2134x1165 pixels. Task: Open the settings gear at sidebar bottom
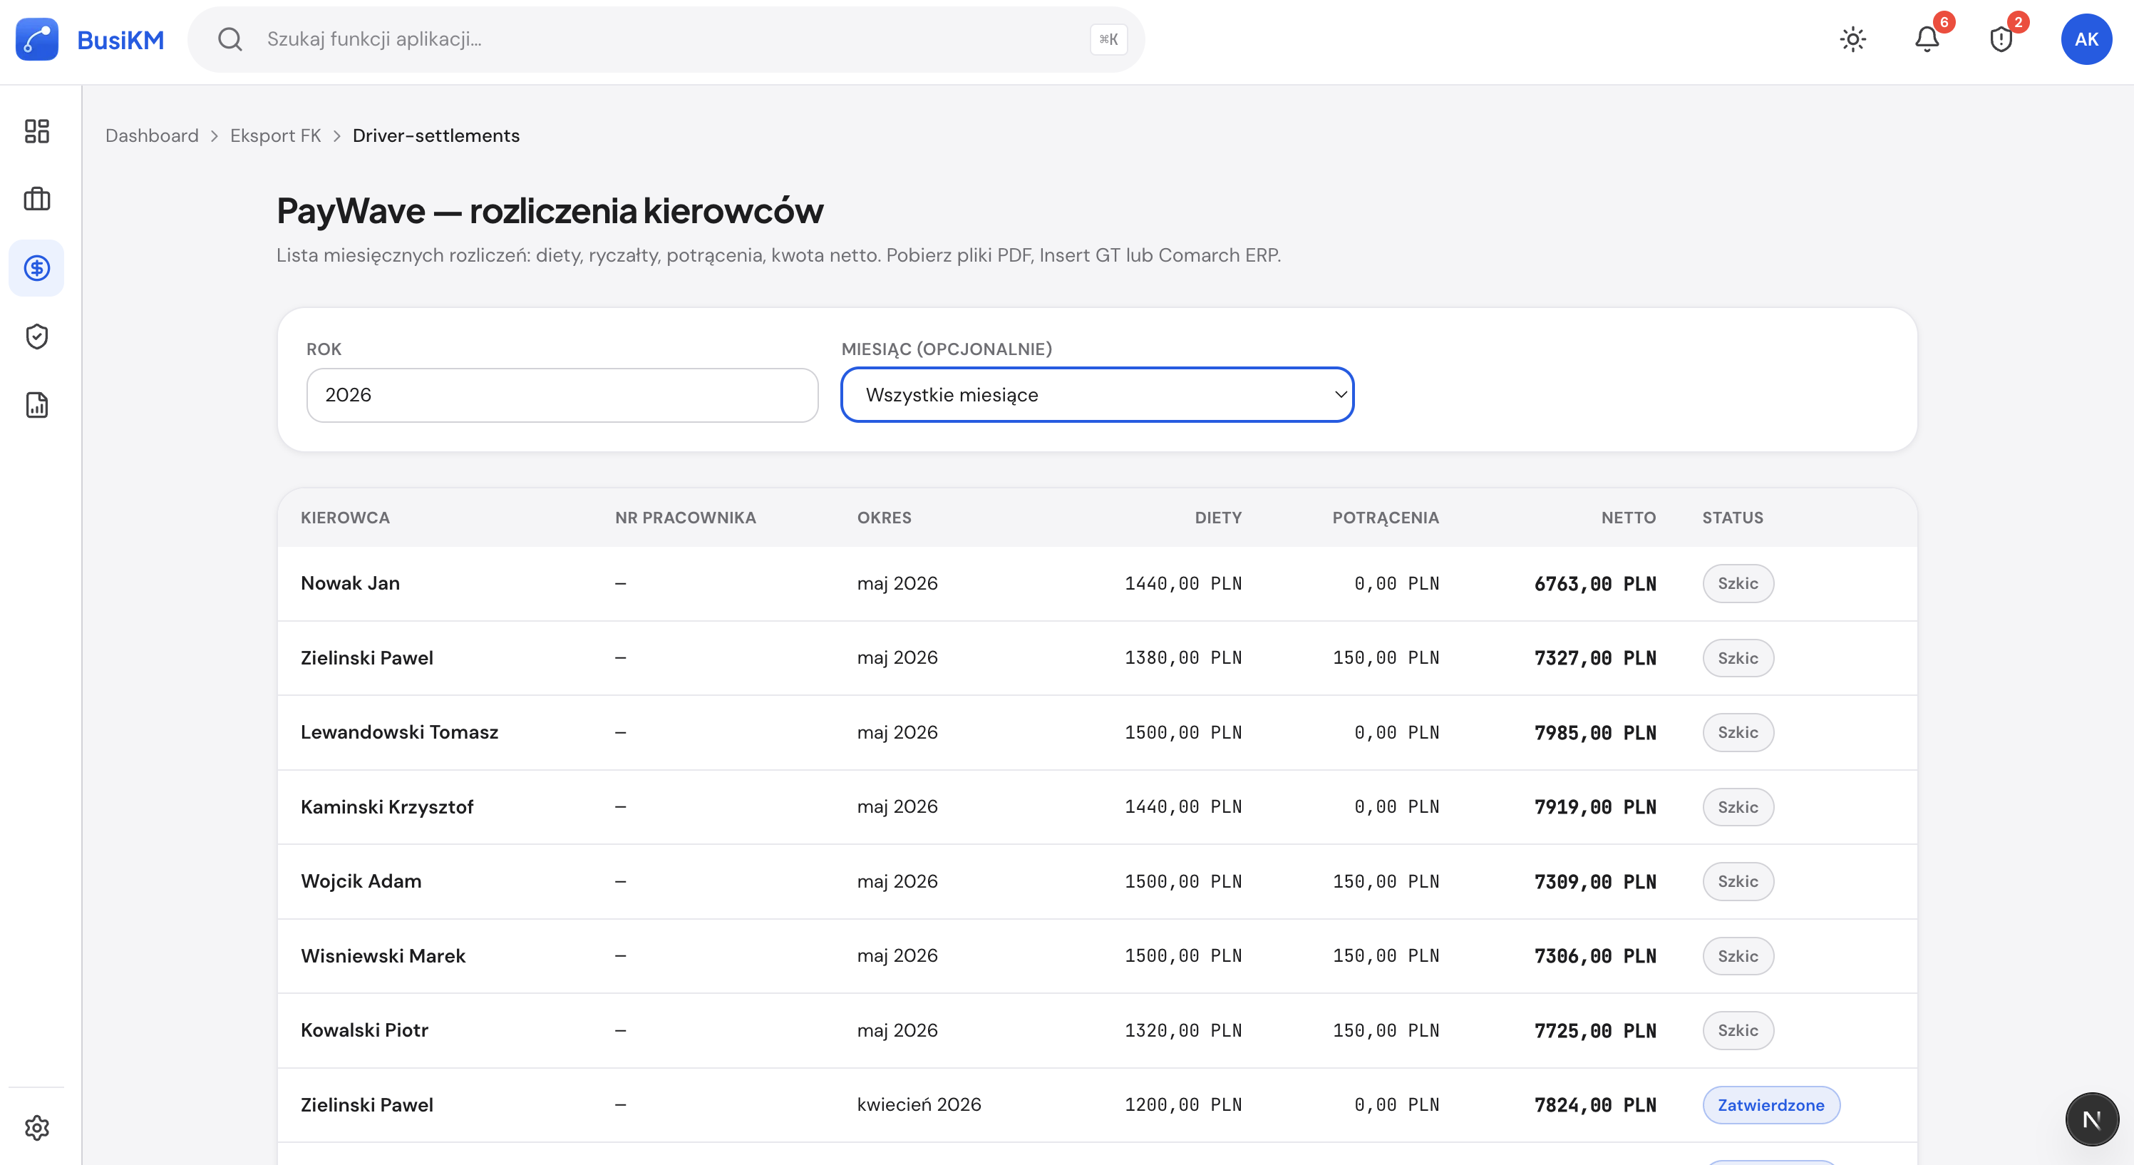pyautogui.click(x=36, y=1127)
